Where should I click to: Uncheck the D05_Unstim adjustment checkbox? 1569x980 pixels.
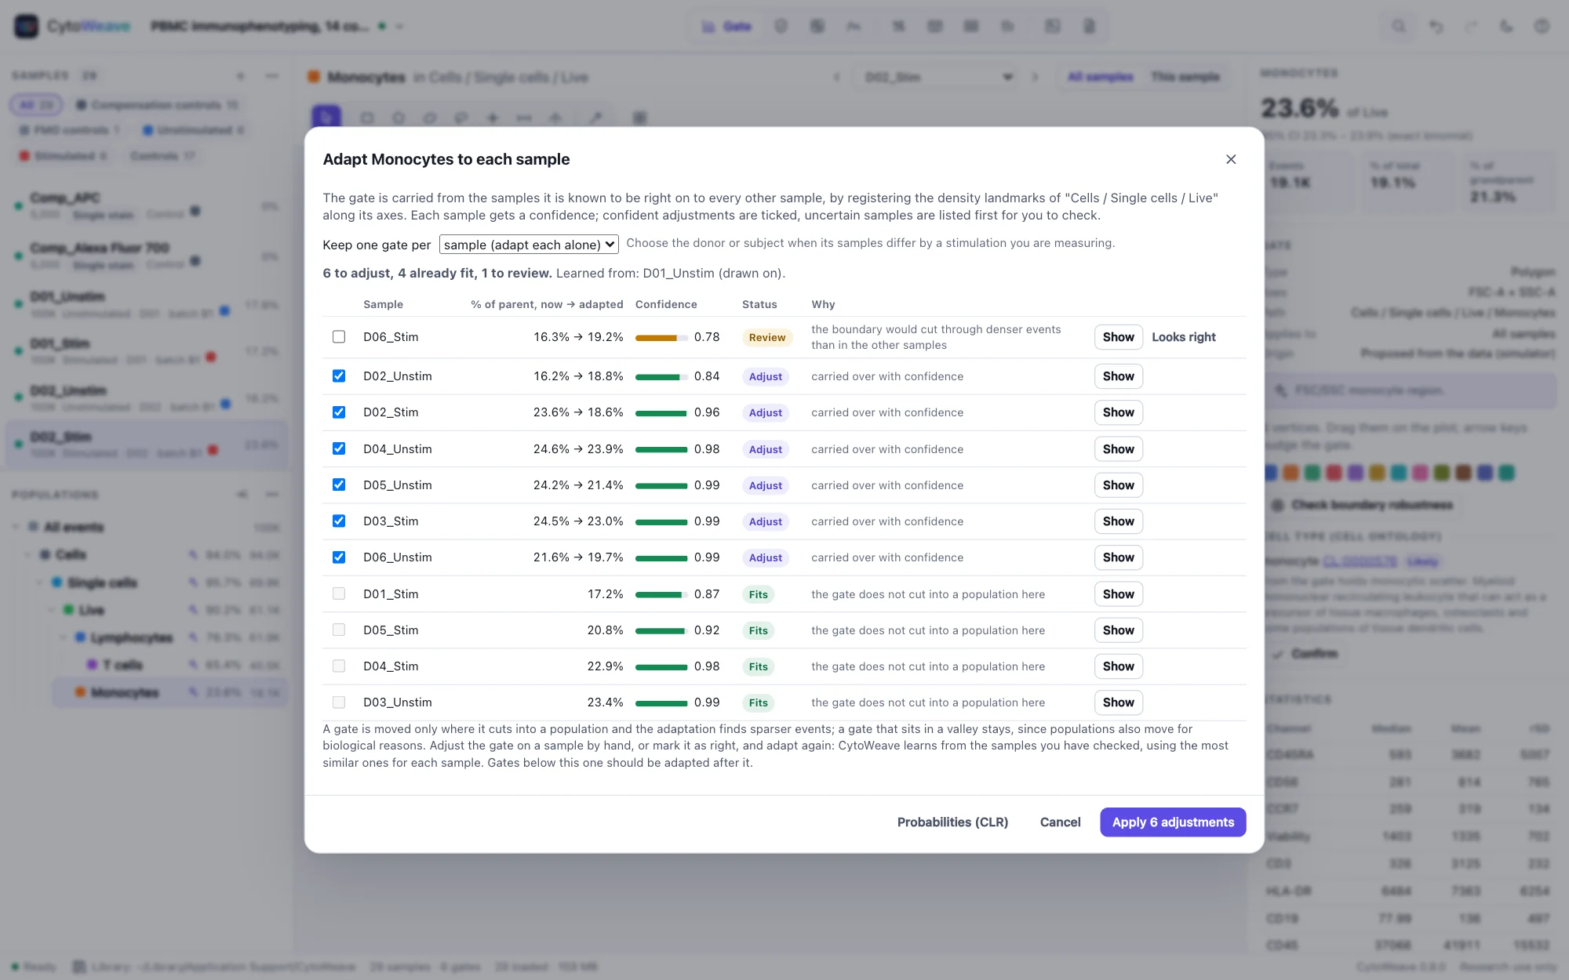(339, 485)
